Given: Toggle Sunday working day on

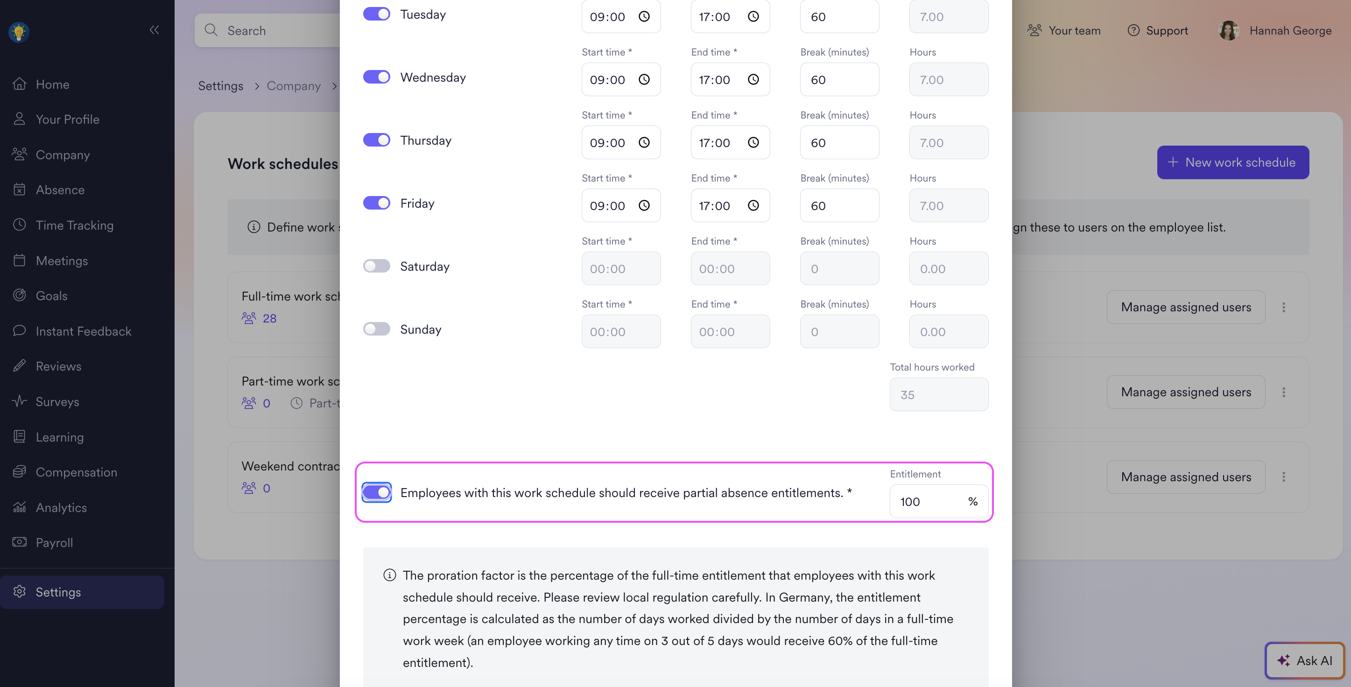Looking at the screenshot, I should pos(377,329).
